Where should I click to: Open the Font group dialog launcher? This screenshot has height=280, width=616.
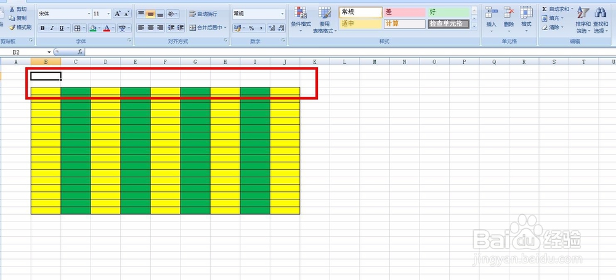click(x=129, y=41)
